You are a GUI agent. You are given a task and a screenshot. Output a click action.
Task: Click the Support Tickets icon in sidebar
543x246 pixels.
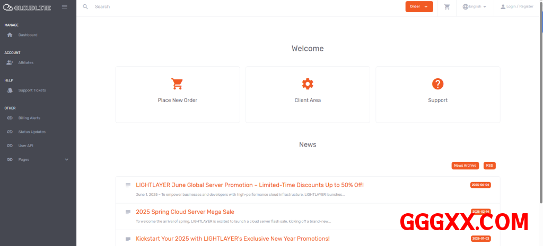tap(10, 90)
